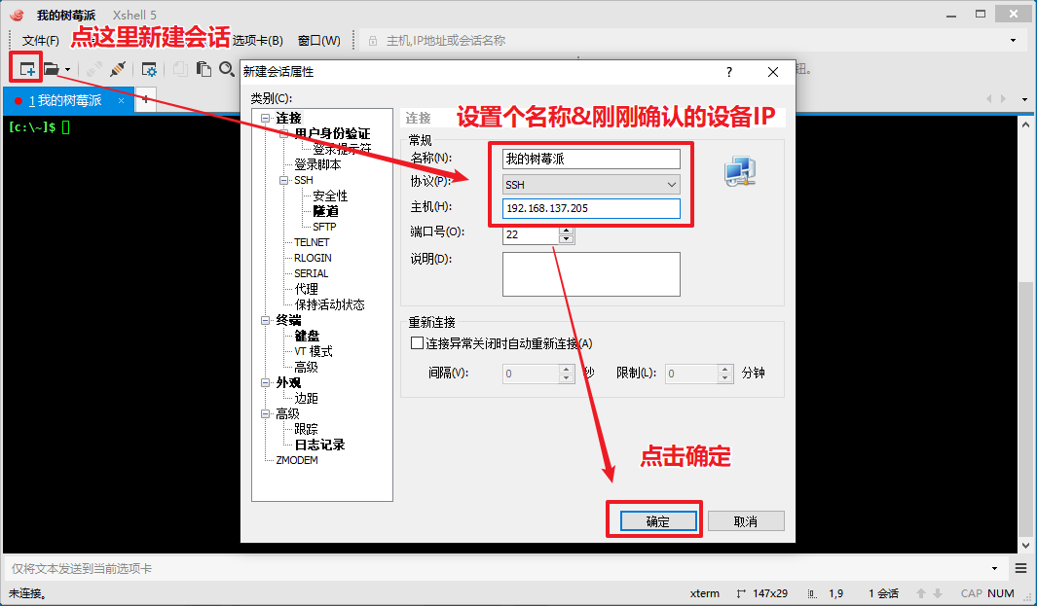Select SFTP in the category tree
Image resolution: width=1037 pixels, height=606 pixels.
click(324, 227)
